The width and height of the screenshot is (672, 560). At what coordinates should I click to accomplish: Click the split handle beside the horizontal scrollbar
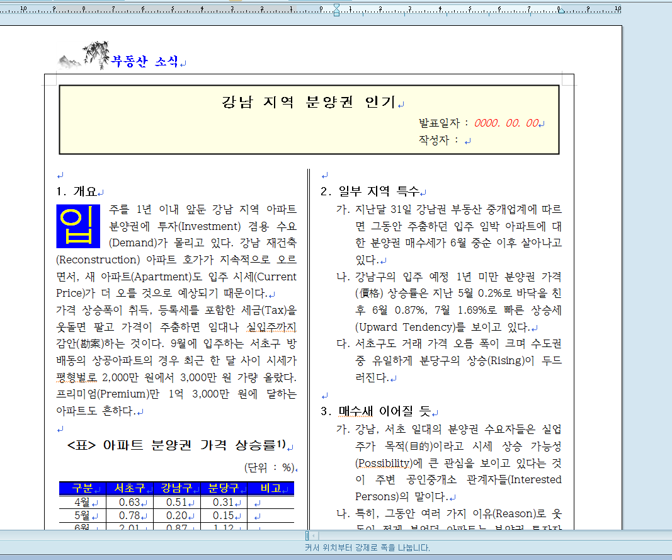click(x=307, y=535)
